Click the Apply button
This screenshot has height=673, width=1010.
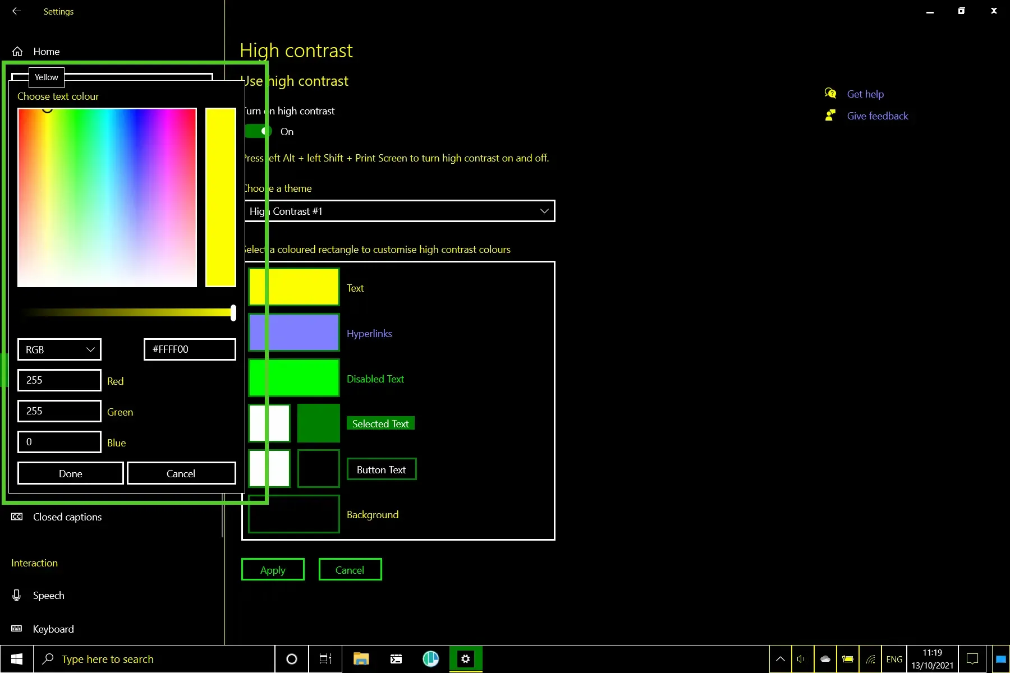click(x=273, y=570)
